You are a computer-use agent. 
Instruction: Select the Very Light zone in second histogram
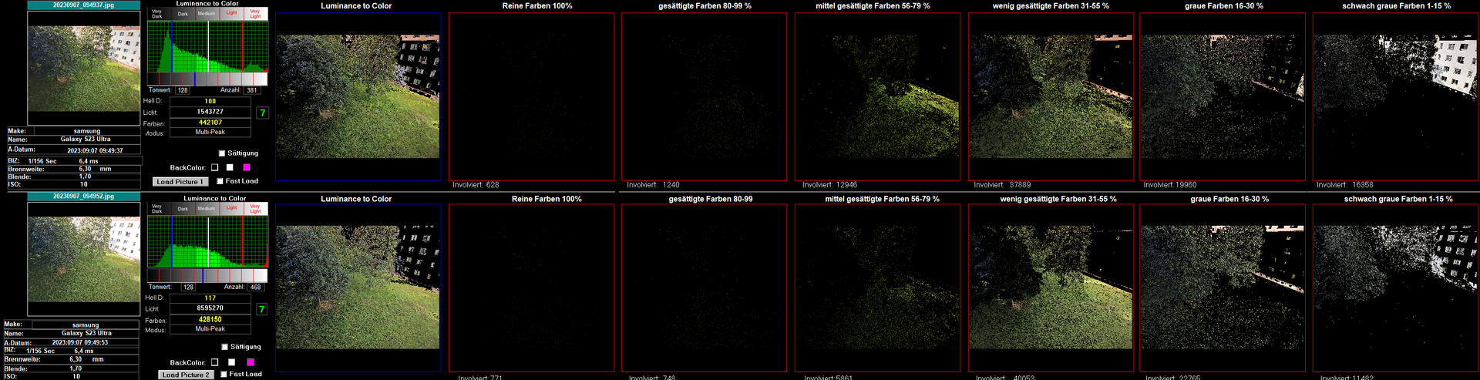(255, 209)
